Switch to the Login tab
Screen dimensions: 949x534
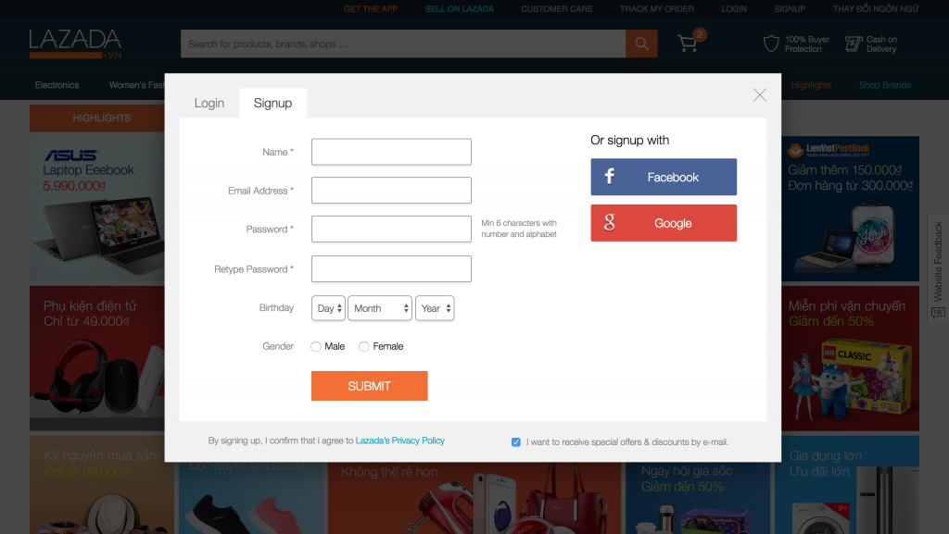(x=209, y=103)
